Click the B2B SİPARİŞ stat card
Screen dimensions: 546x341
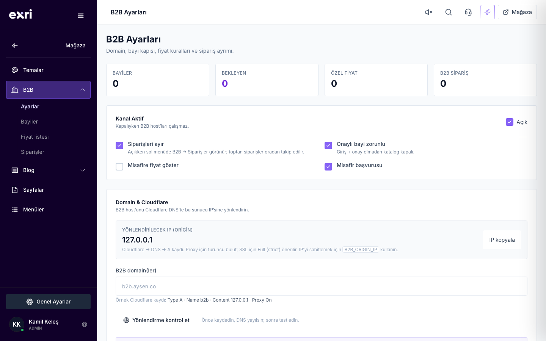(485, 80)
